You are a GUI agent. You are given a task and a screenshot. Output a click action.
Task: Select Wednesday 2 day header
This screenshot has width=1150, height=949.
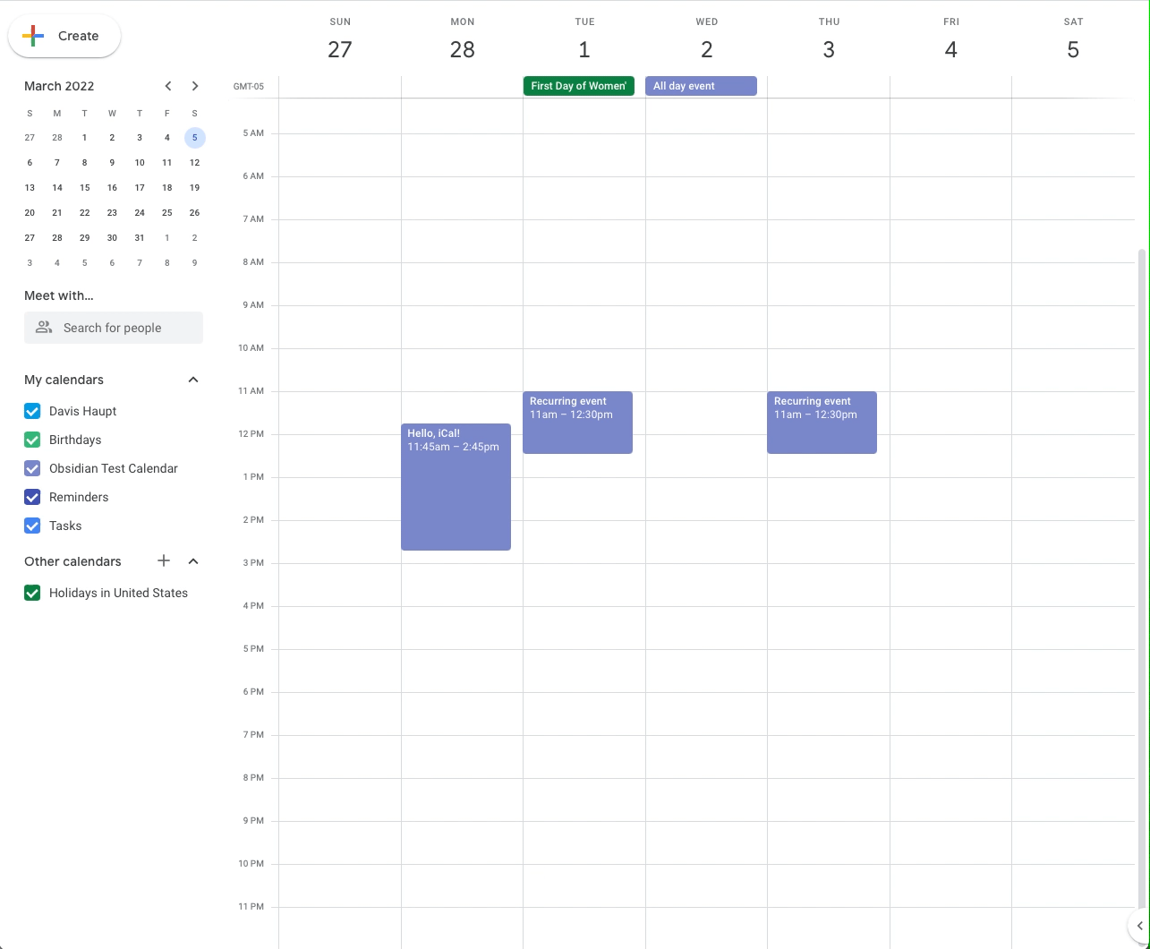coord(706,48)
